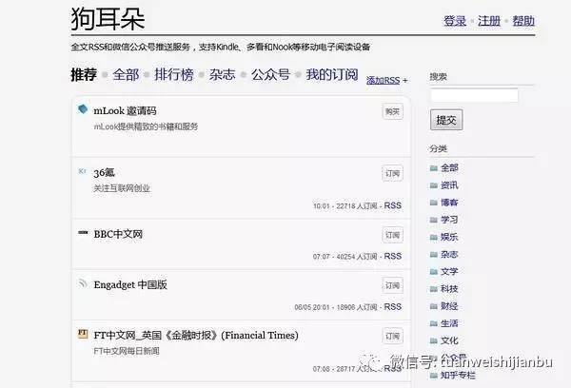Click the mLook feed icon
571x388 pixels.
pos(83,108)
